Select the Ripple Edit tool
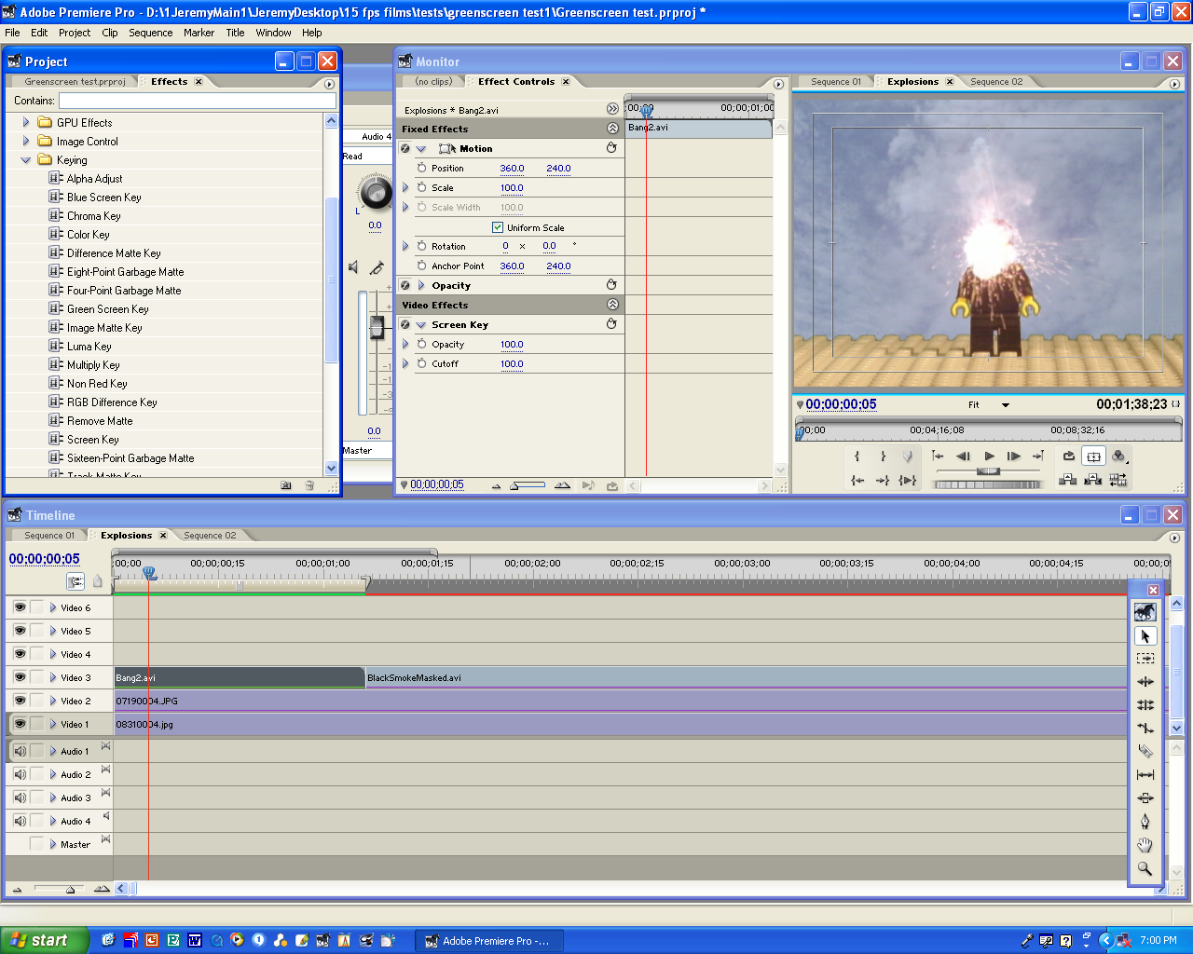The image size is (1193, 954). 1145,682
